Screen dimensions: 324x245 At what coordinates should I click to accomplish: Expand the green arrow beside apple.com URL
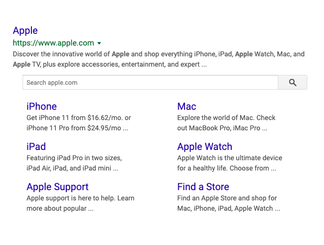click(x=99, y=43)
